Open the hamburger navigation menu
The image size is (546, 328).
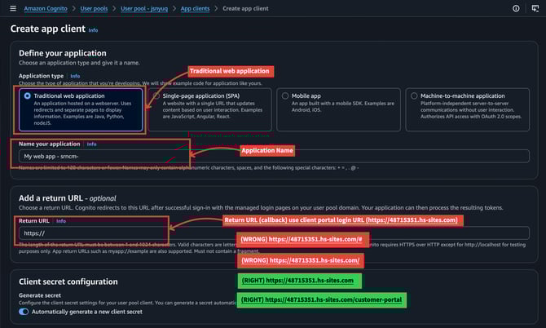coord(13,8)
